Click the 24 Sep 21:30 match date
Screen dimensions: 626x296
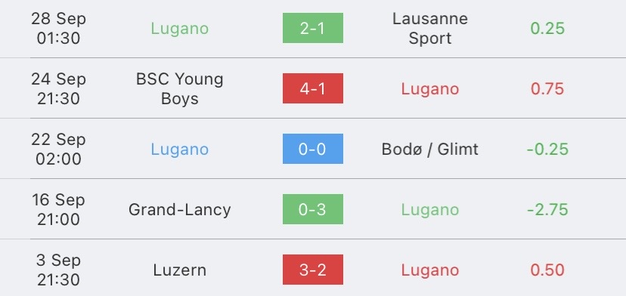[x=59, y=88]
